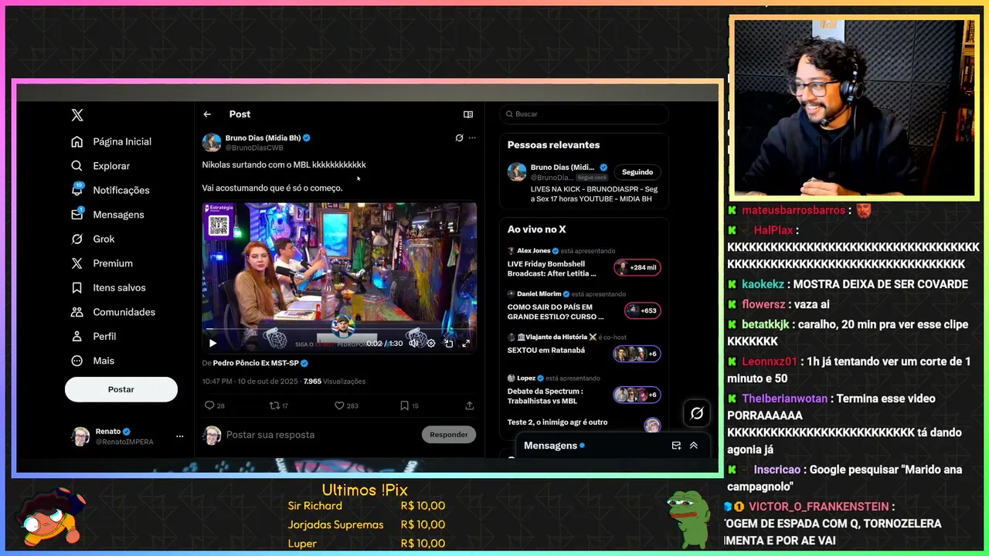The height and width of the screenshot is (556, 989).
Task: Click the video picture-in-picture icon
Action: [x=449, y=344]
